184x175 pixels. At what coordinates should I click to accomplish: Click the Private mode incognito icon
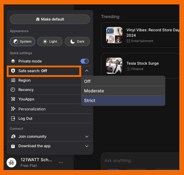pyautogui.click(x=13, y=61)
